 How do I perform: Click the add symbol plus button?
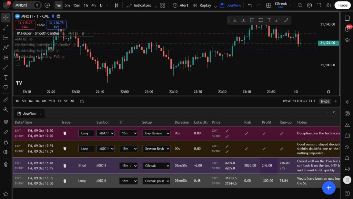click(47, 5)
